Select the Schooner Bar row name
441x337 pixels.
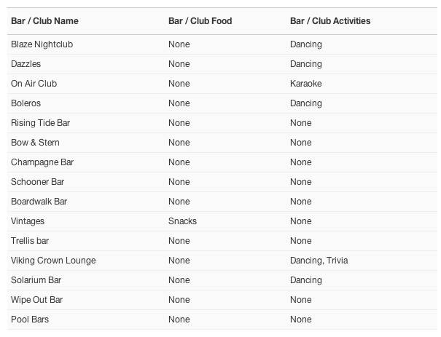click(37, 182)
